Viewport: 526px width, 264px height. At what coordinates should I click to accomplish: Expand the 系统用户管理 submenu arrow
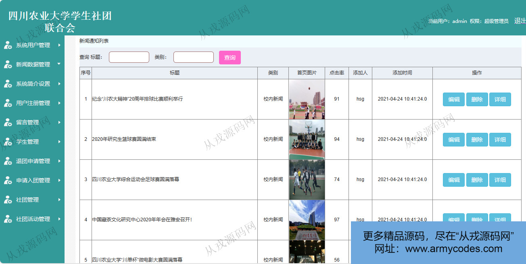(59, 45)
